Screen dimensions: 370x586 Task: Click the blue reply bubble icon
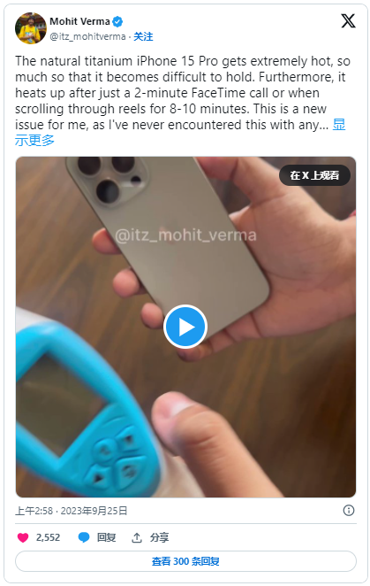tap(84, 537)
